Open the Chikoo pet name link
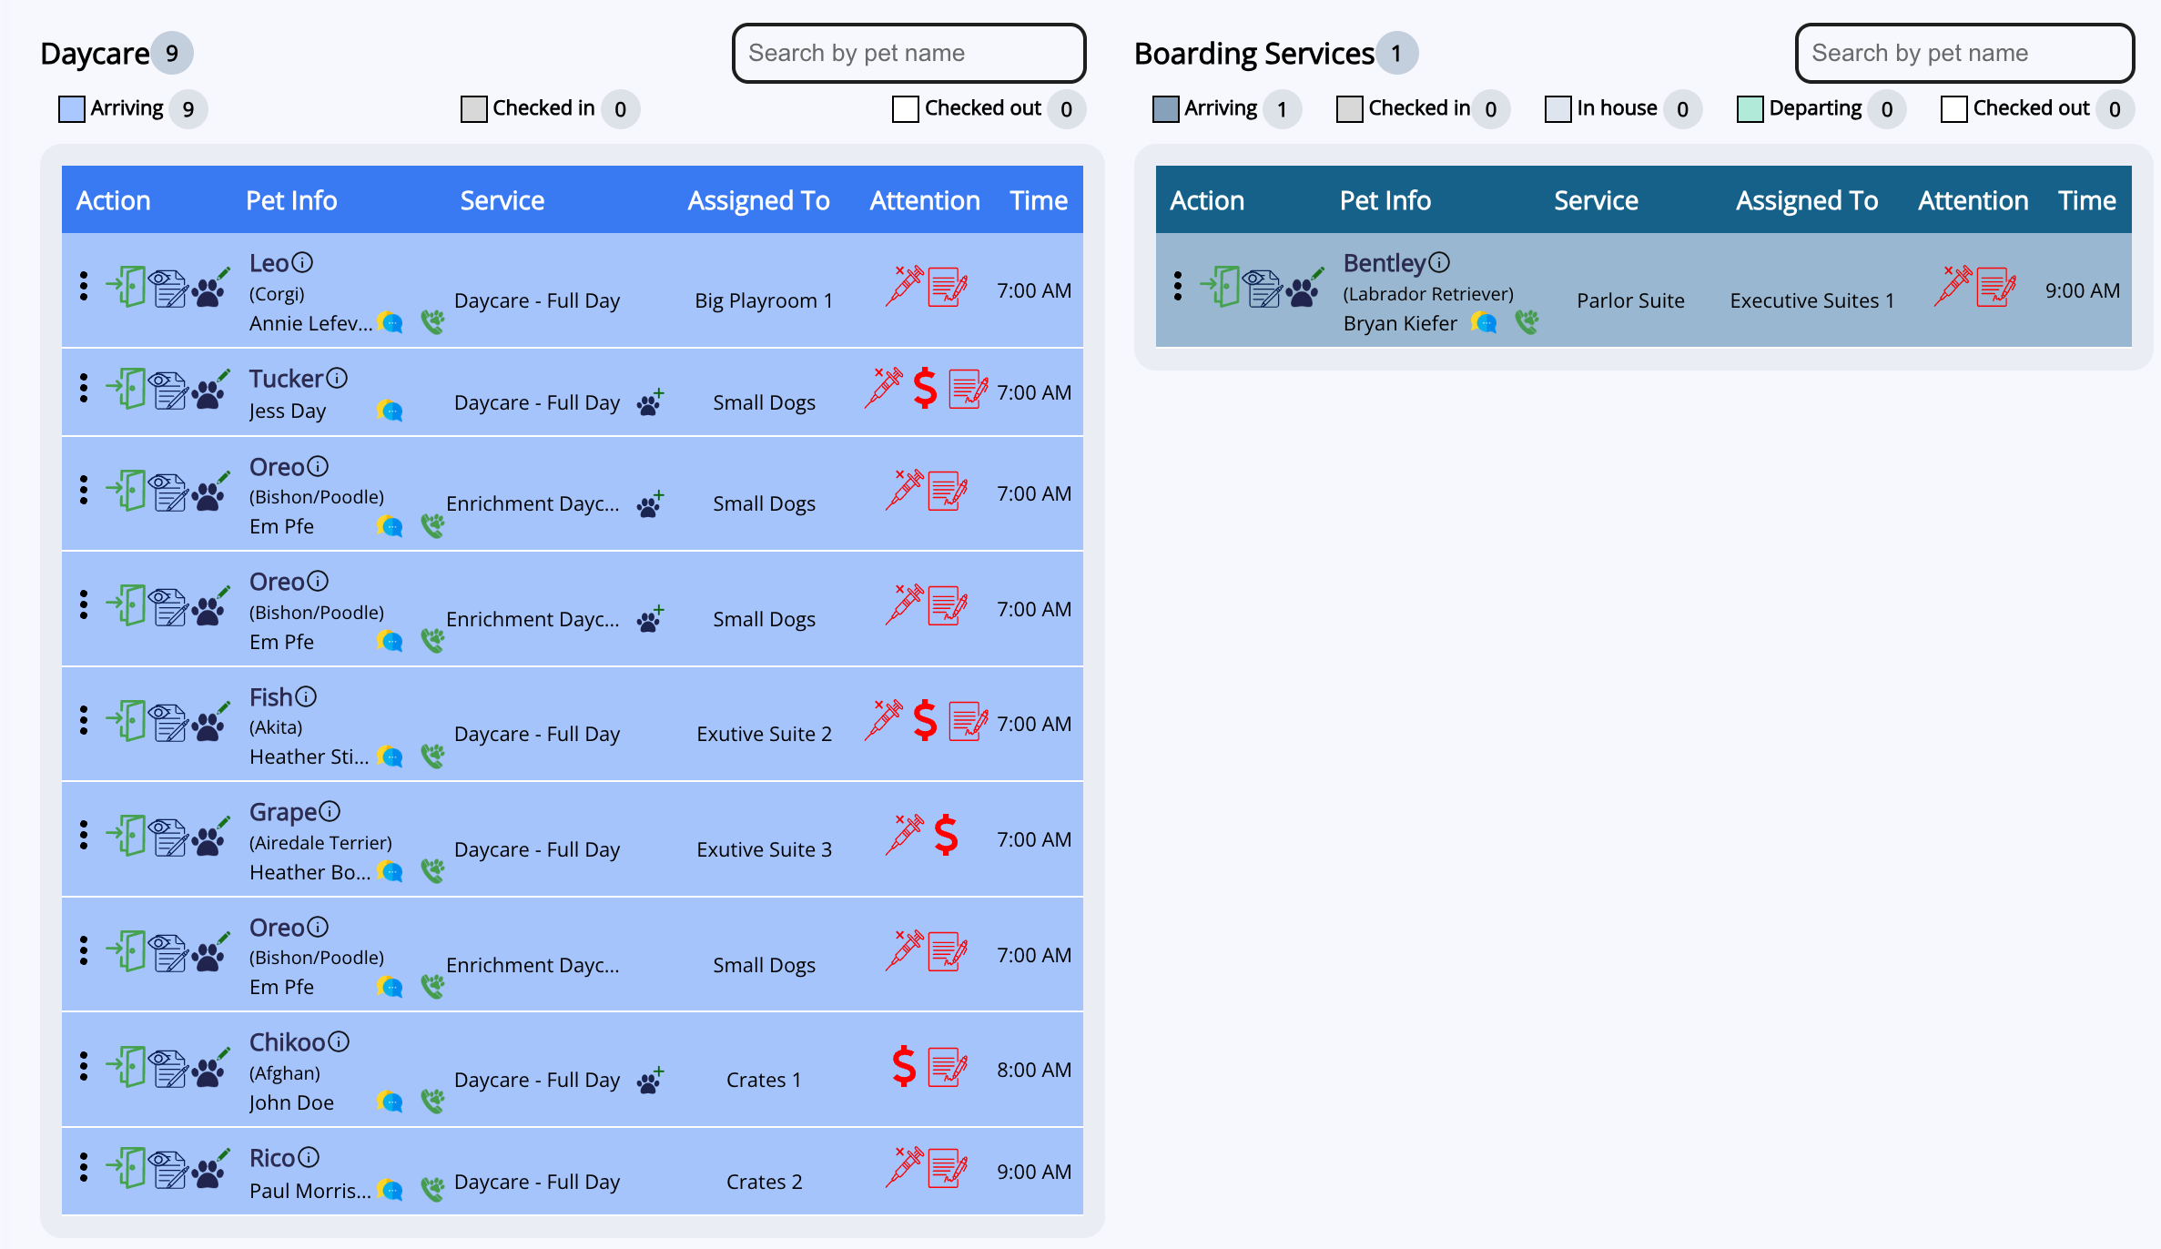The height and width of the screenshot is (1249, 2161). pos(287,1042)
